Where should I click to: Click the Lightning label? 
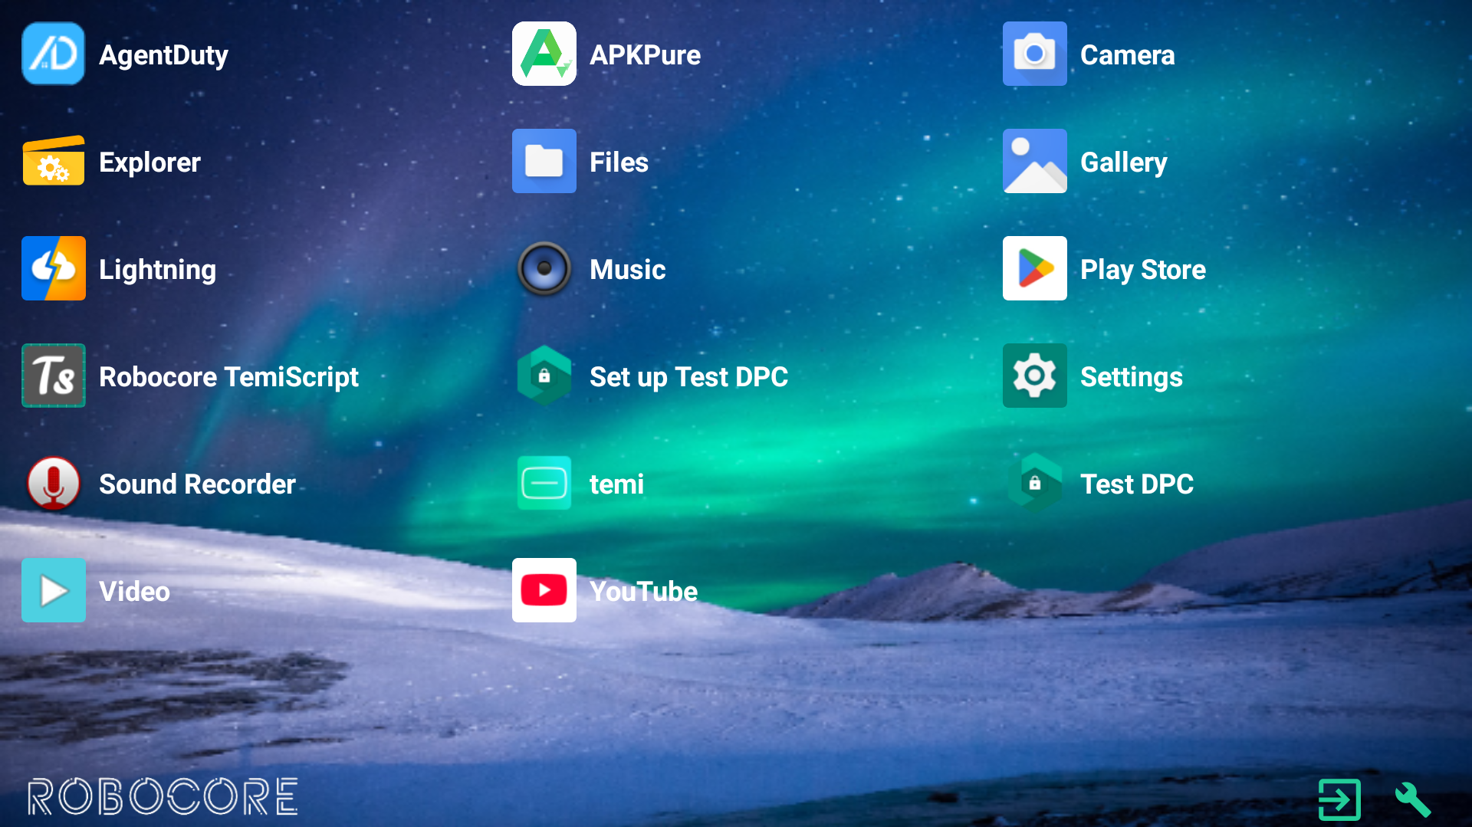click(x=157, y=270)
